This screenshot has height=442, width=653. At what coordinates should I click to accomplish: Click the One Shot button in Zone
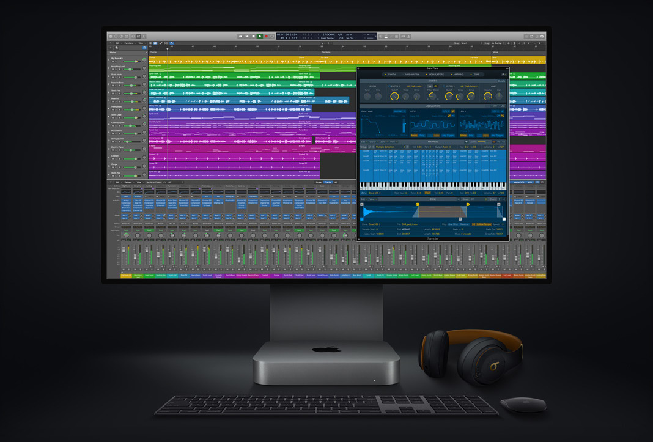pos(454,224)
